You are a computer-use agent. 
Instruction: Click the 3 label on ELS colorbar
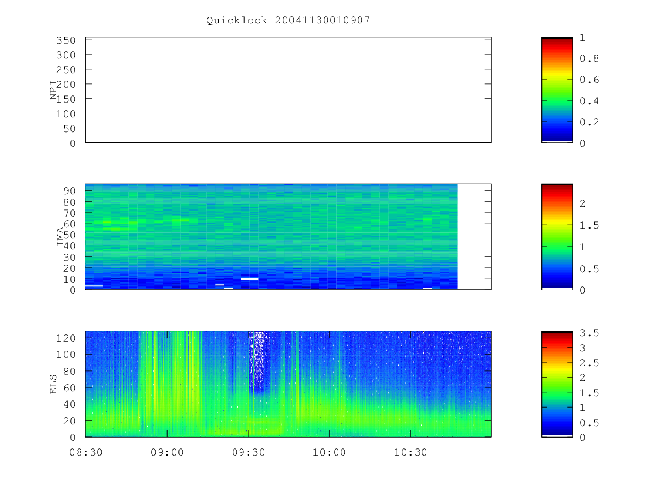pyautogui.click(x=582, y=348)
